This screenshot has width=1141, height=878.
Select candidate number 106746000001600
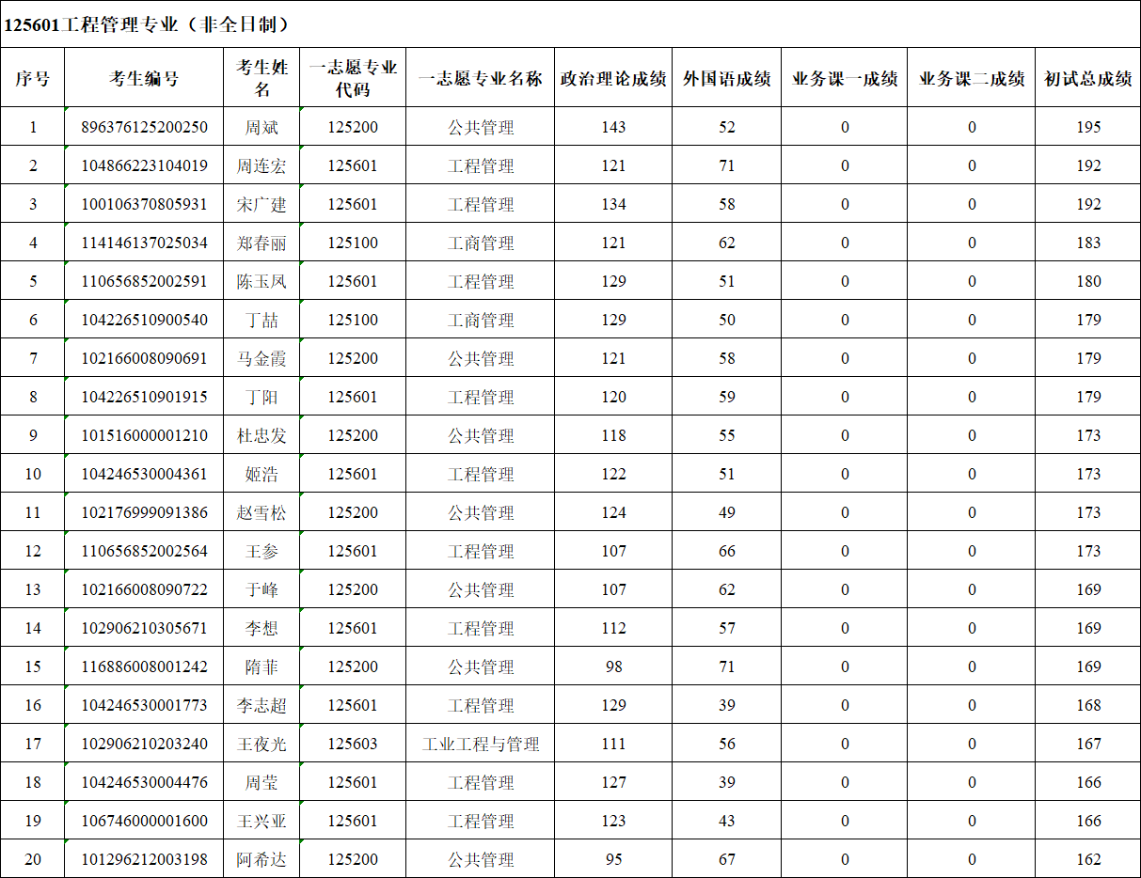point(144,822)
